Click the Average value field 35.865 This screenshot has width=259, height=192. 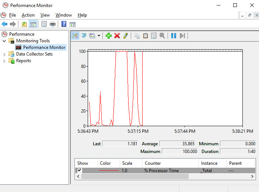click(177, 144)
